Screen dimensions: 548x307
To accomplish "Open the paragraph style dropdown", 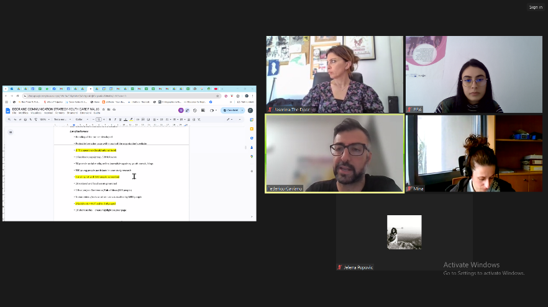I will point(61,119).
